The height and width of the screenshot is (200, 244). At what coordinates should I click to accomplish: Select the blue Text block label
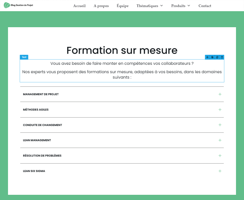click(24, 57)
